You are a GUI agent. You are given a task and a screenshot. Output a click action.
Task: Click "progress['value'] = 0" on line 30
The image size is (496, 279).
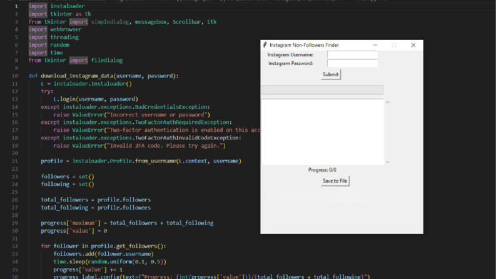74,231
